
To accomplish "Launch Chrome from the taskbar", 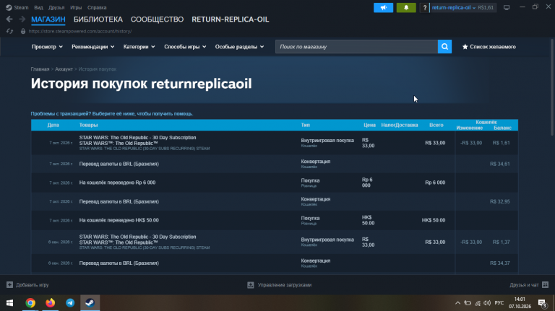I will coord(30,303).
